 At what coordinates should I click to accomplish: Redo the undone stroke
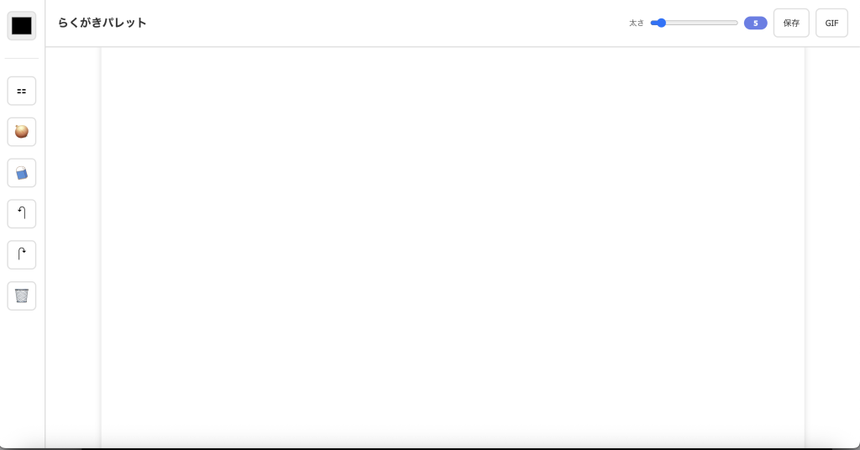point(22,254)
